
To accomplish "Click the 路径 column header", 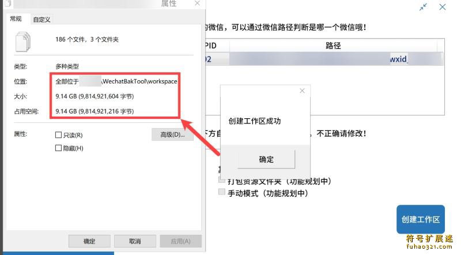I will pyautogui.click(x=333, y=46).
